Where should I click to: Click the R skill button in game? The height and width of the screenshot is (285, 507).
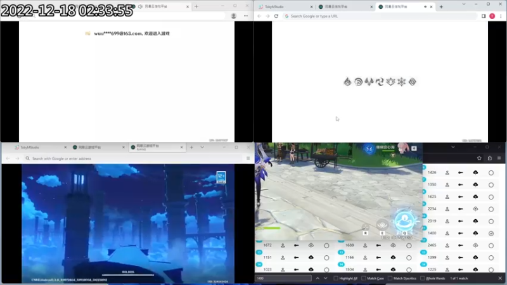[366, 227]
